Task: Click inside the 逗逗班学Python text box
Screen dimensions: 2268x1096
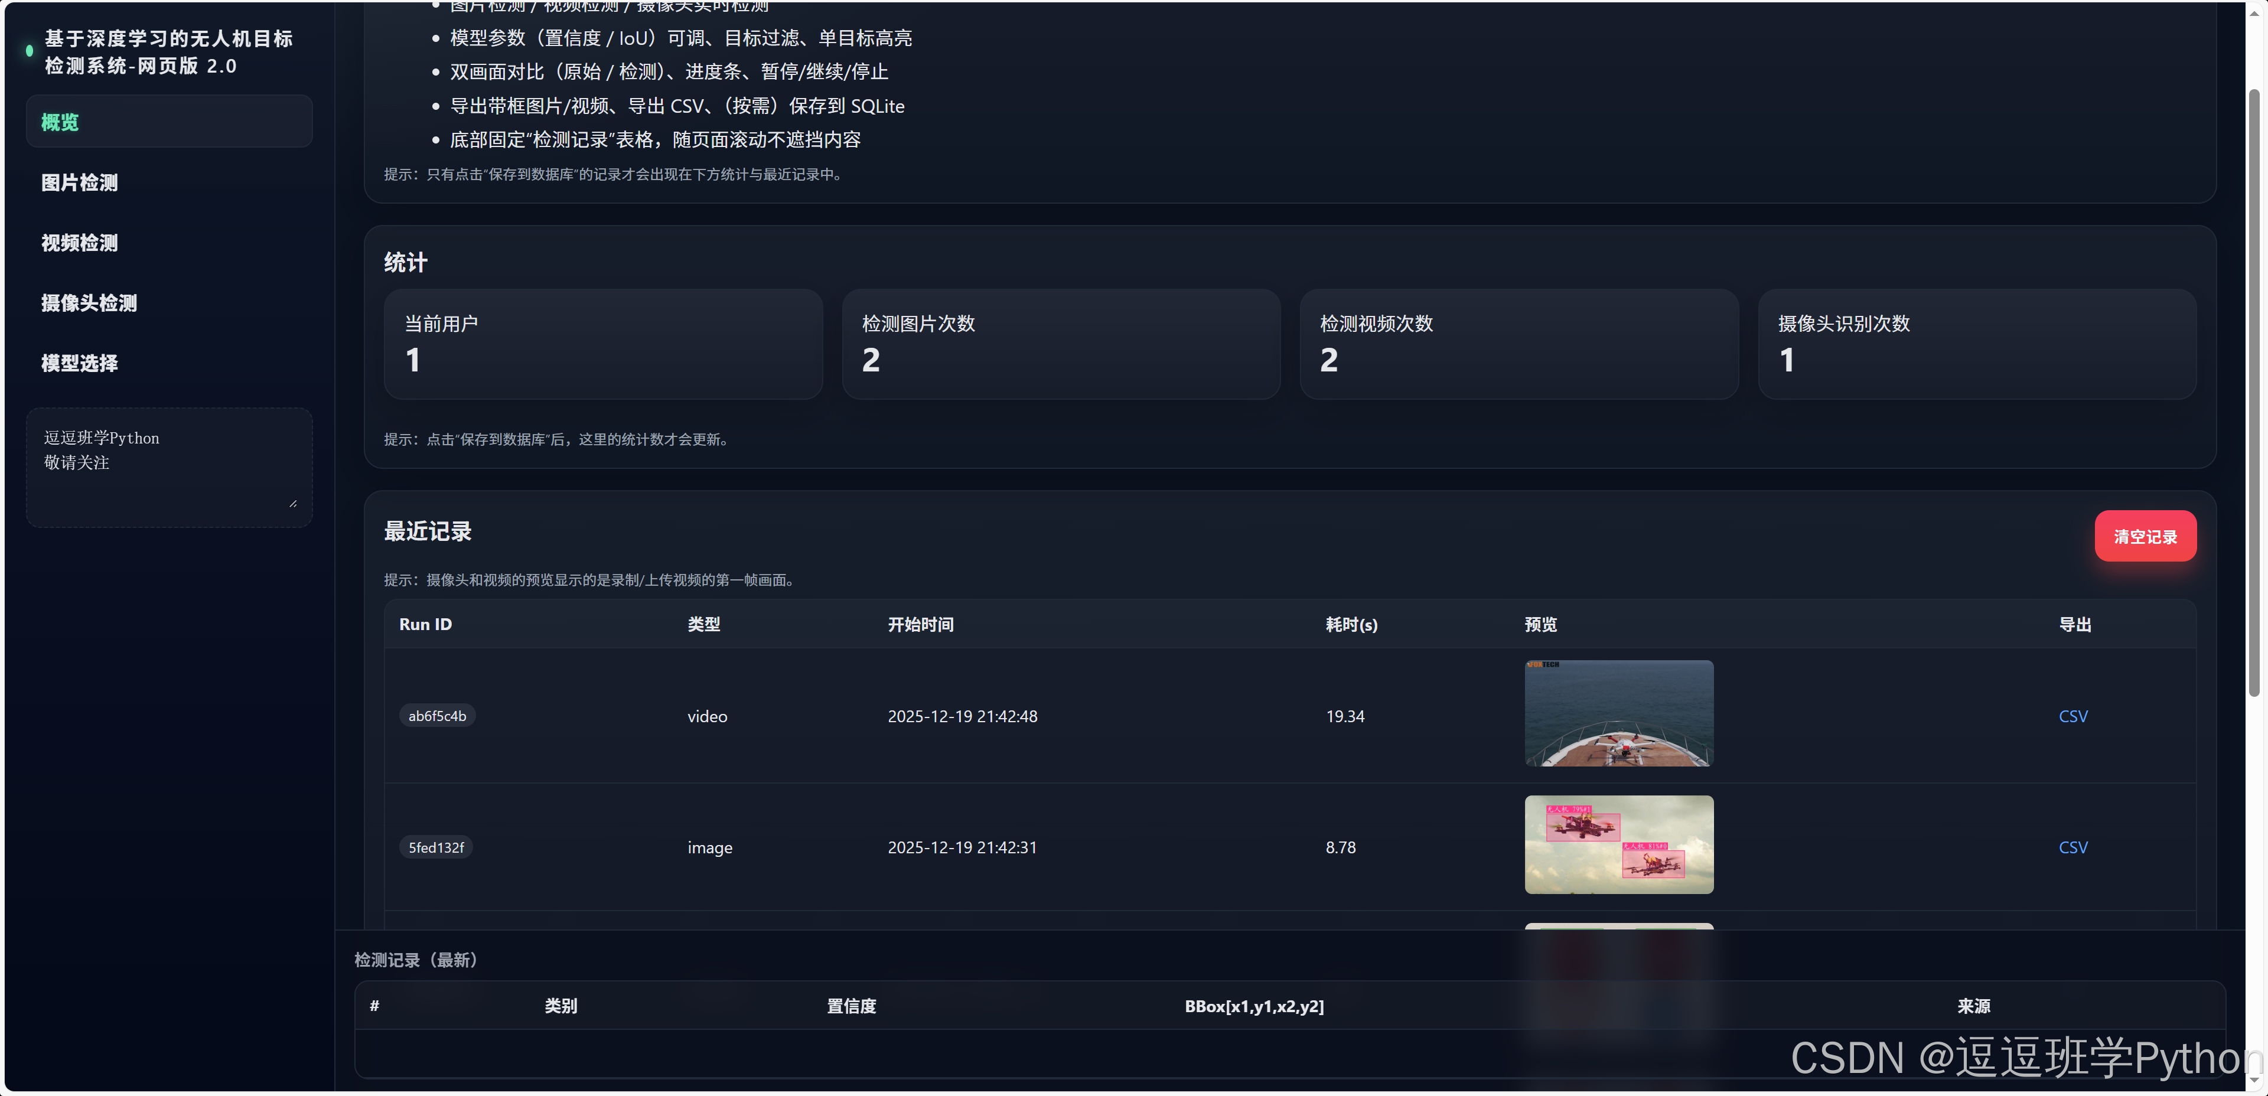Action: [167, 467]
